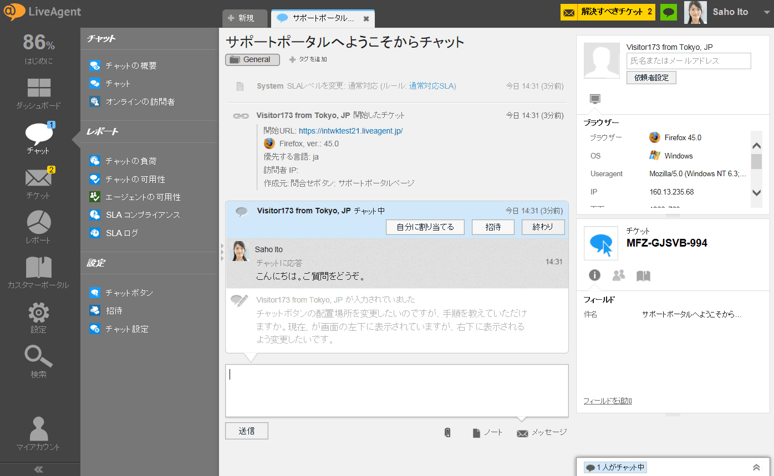
Task: Open the 通常対応SLA rule link
Action: [432, 86]
